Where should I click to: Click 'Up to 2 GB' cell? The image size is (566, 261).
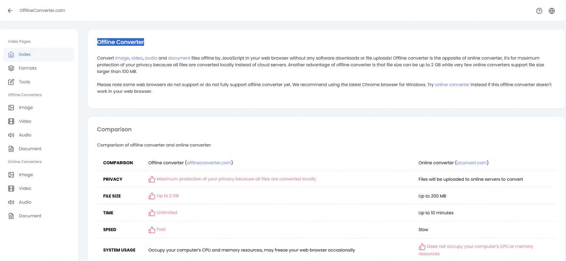pos(168,196)
